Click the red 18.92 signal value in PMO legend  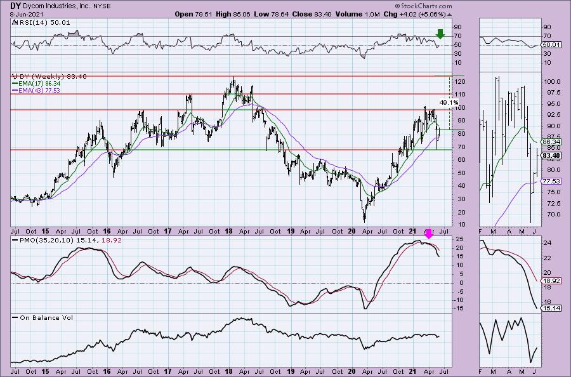[112, 241]
